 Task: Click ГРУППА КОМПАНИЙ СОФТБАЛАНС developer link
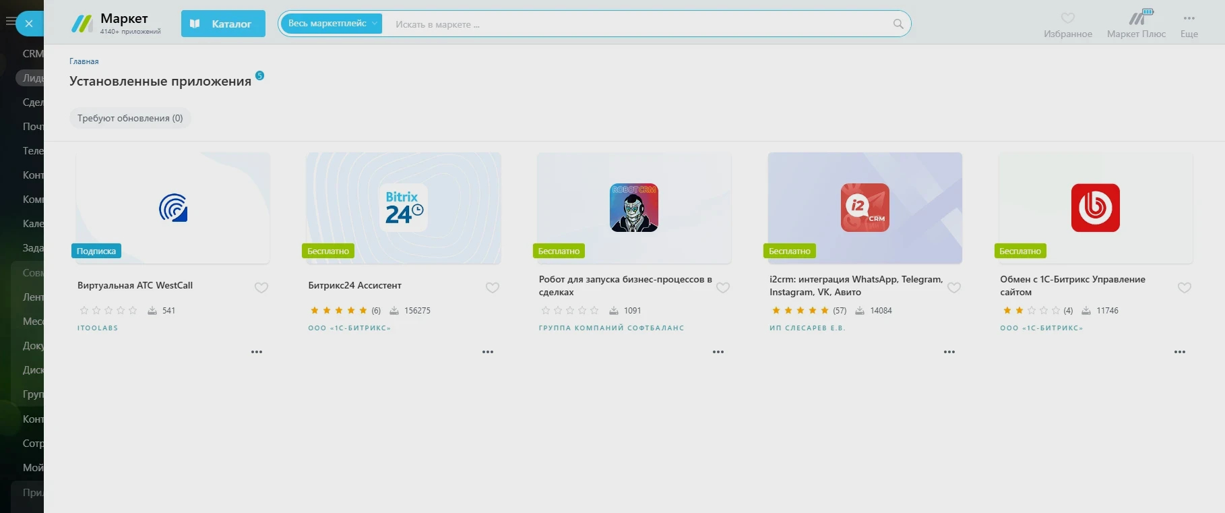pyautogui.click(x=612, y=328)
